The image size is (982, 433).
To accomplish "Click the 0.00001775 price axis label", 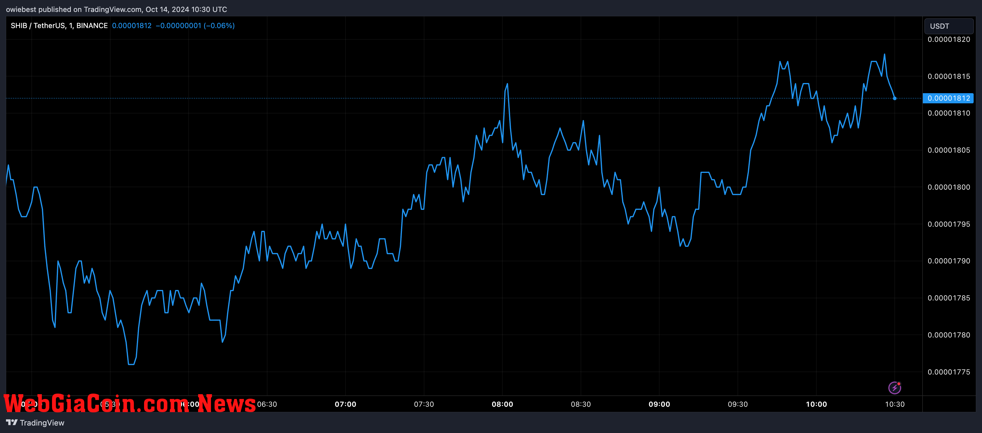I will (x=949, y=372).
